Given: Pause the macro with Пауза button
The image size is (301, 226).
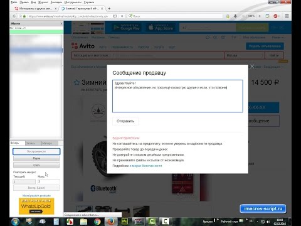Looking at the screenshot, I should coord(36,158).
